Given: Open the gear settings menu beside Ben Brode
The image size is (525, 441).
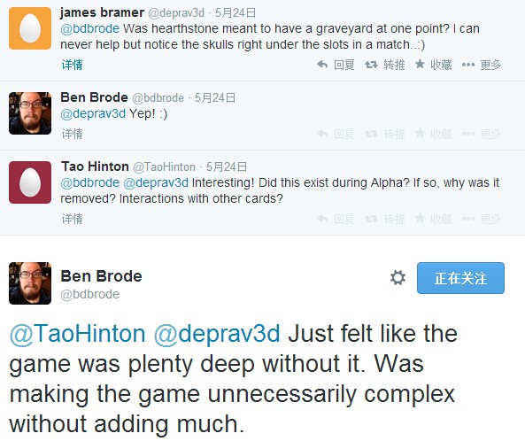Looking at the screenshot, I should click(x=398, y=278).
